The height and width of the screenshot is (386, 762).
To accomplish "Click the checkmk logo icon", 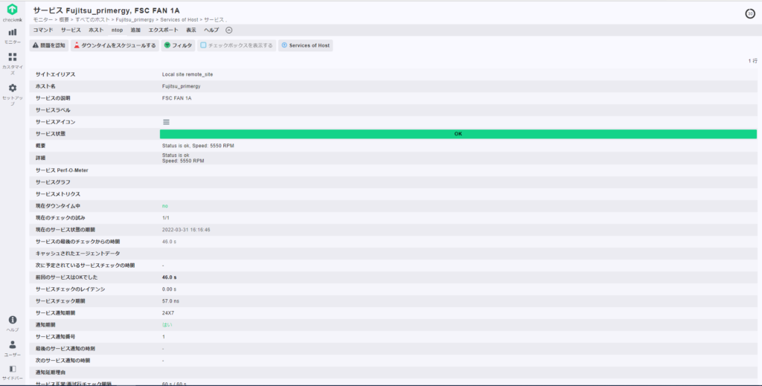I will pyautogui.click(x=12, y=9).
